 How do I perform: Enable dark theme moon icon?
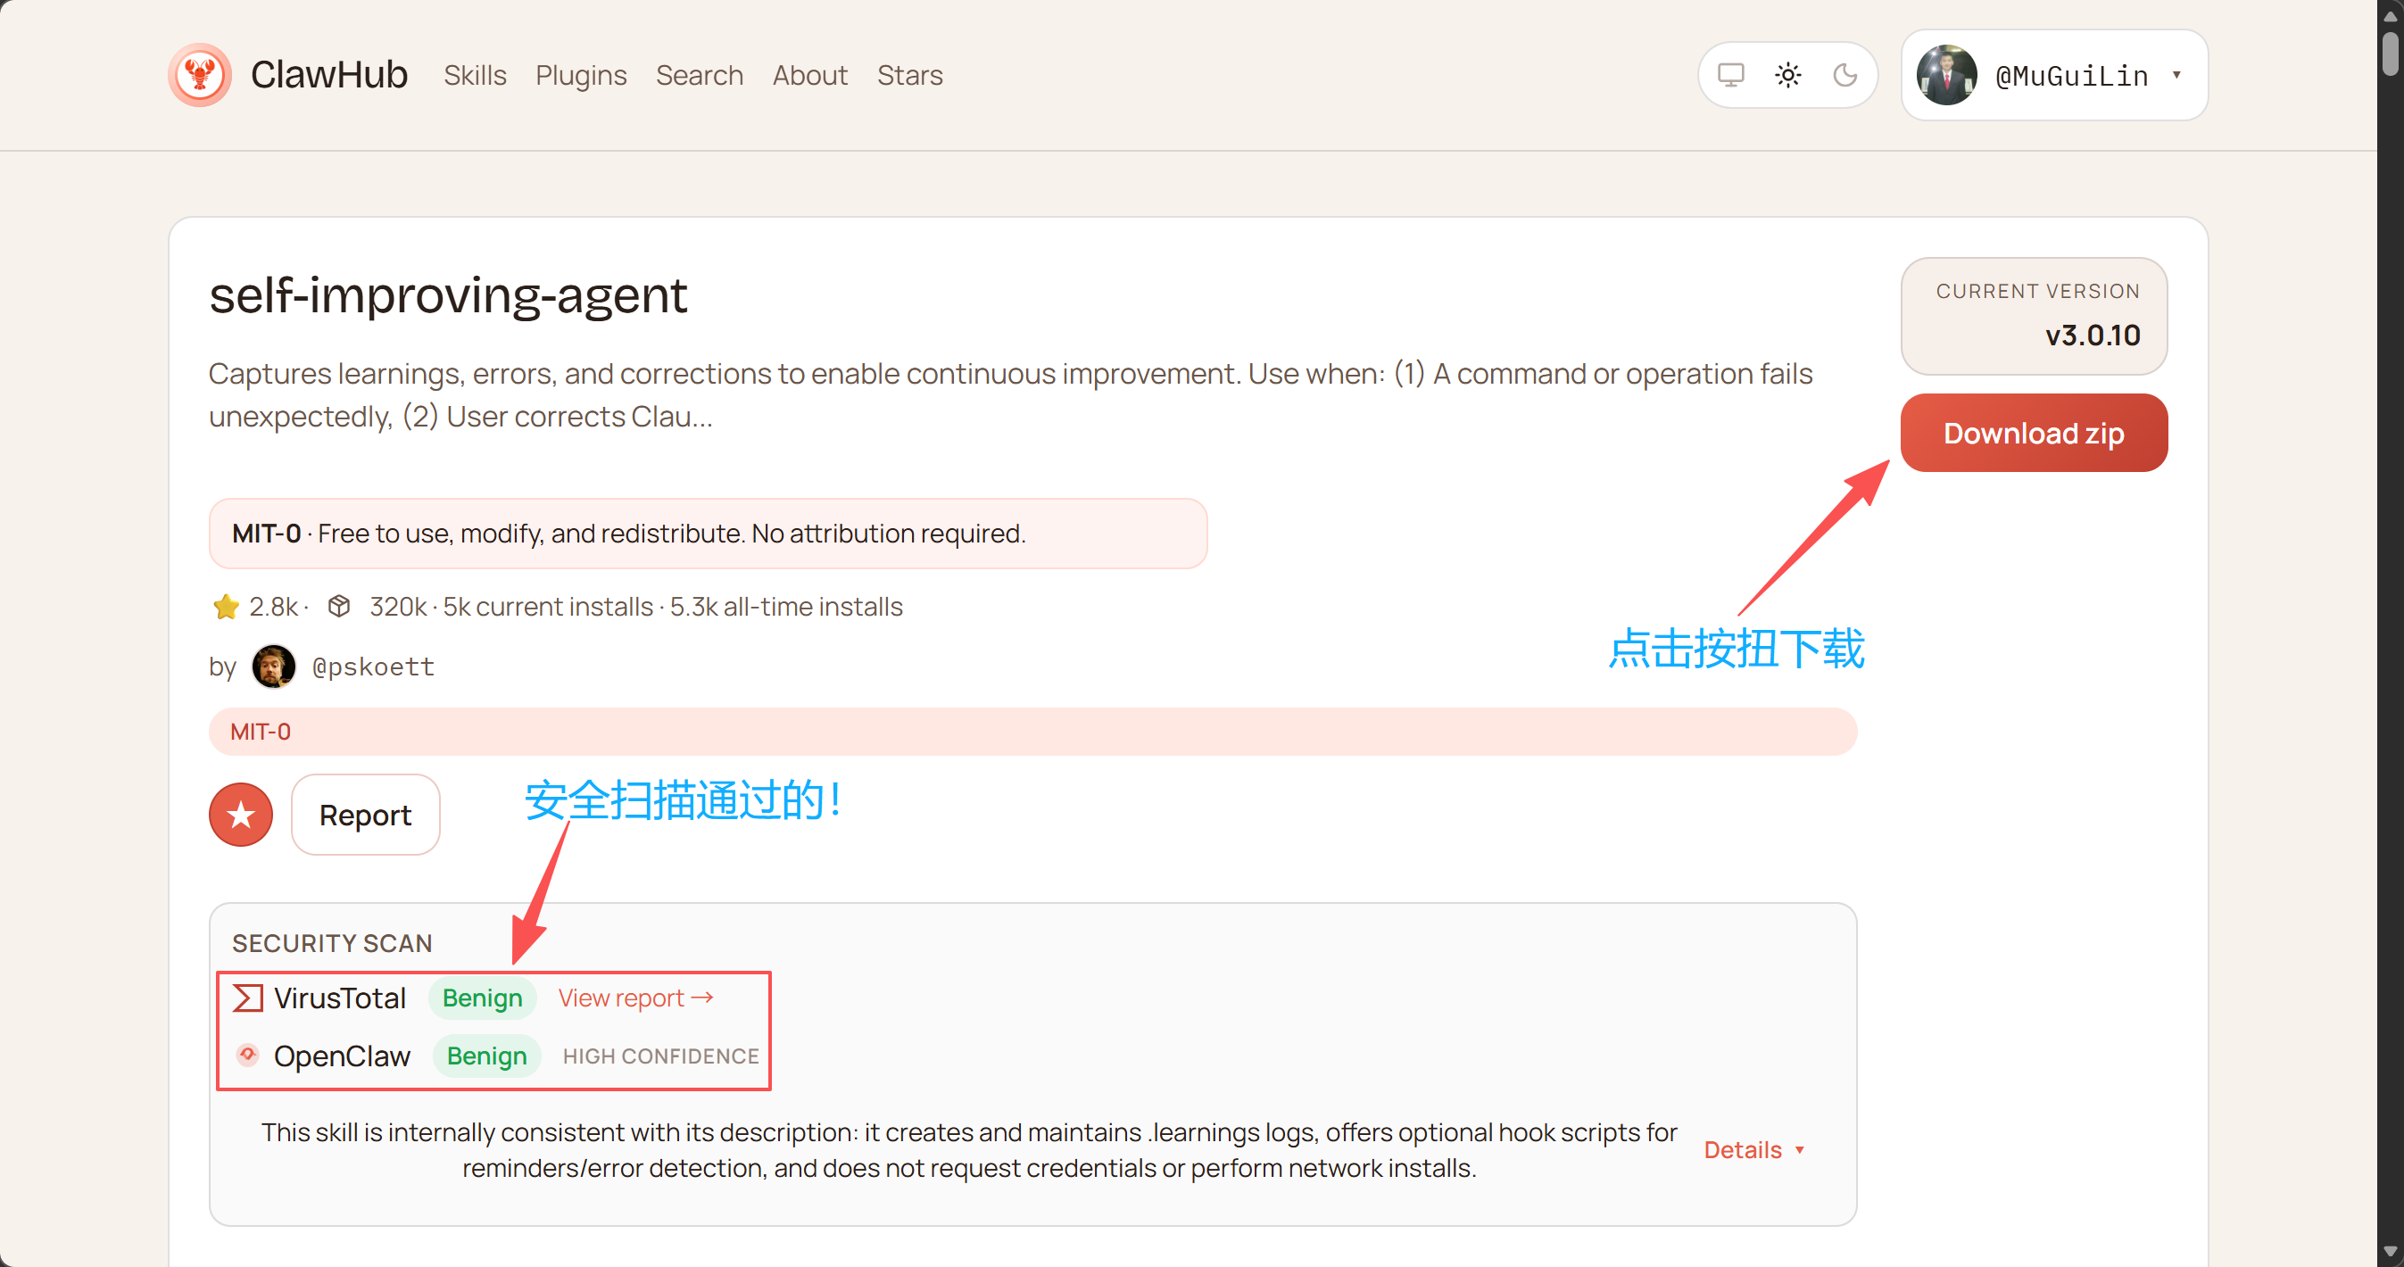(x=1844, y=75)
